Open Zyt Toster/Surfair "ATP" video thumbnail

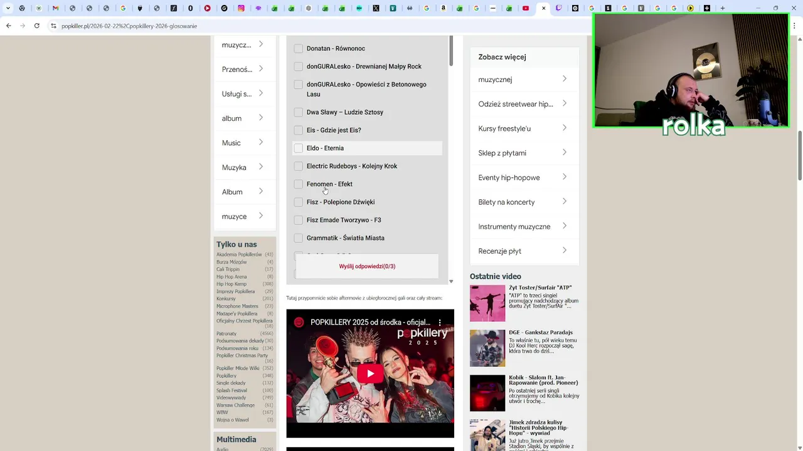487,303
